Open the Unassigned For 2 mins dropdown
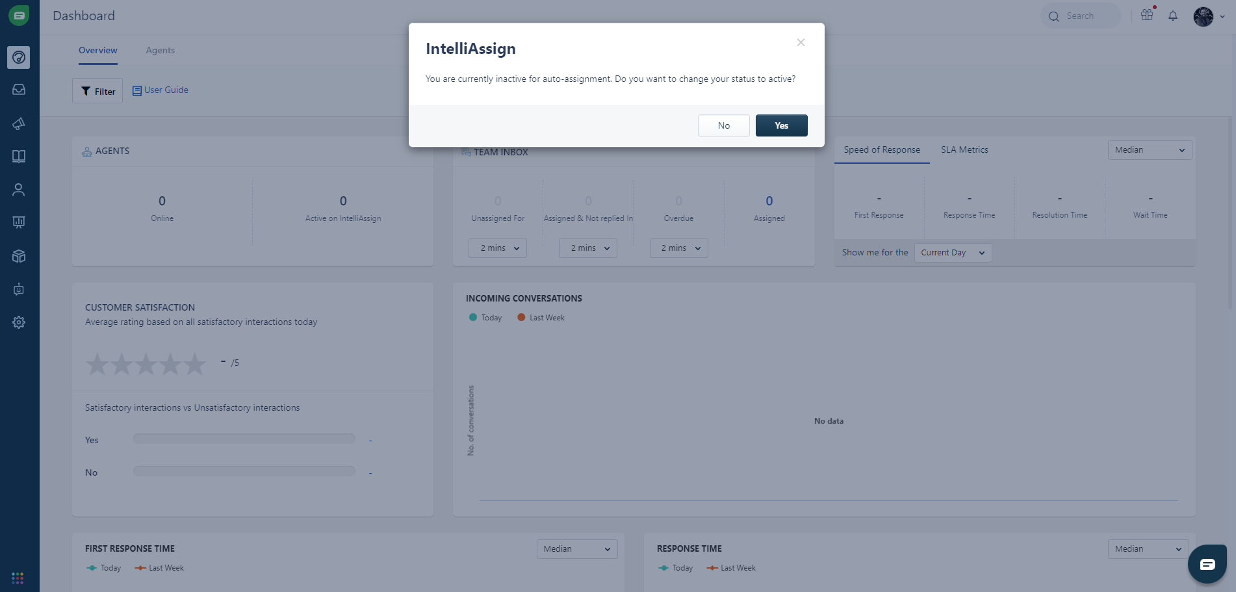Image resolution: width=1236 pixels, height=592 pixels. tap(498, 248)
